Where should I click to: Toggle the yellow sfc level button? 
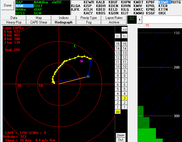[x=118, y=112]
